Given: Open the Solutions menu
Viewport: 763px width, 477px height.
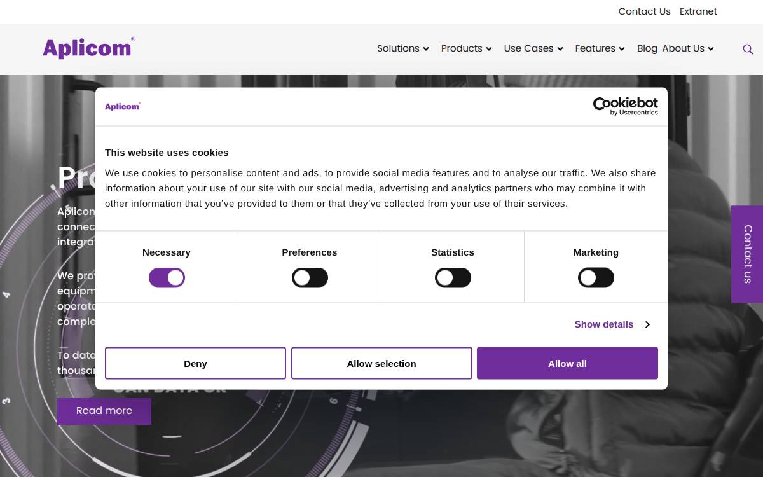Looking at the screenshot, I should tap(398, 48).
